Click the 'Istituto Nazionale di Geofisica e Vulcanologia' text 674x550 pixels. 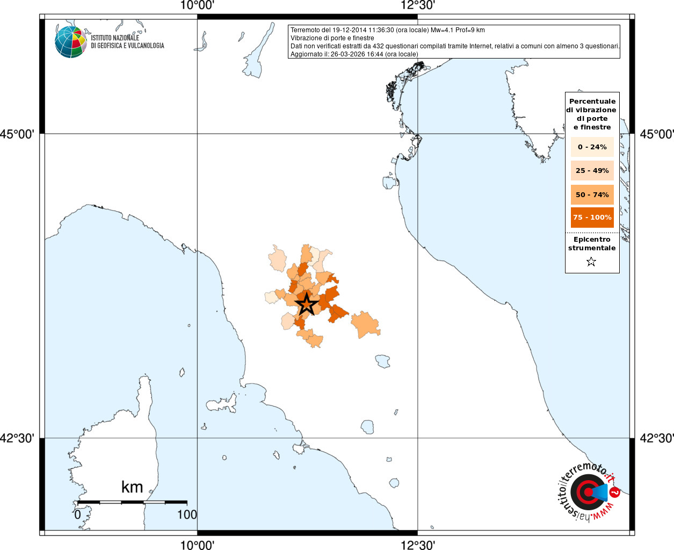click(127, 42)
